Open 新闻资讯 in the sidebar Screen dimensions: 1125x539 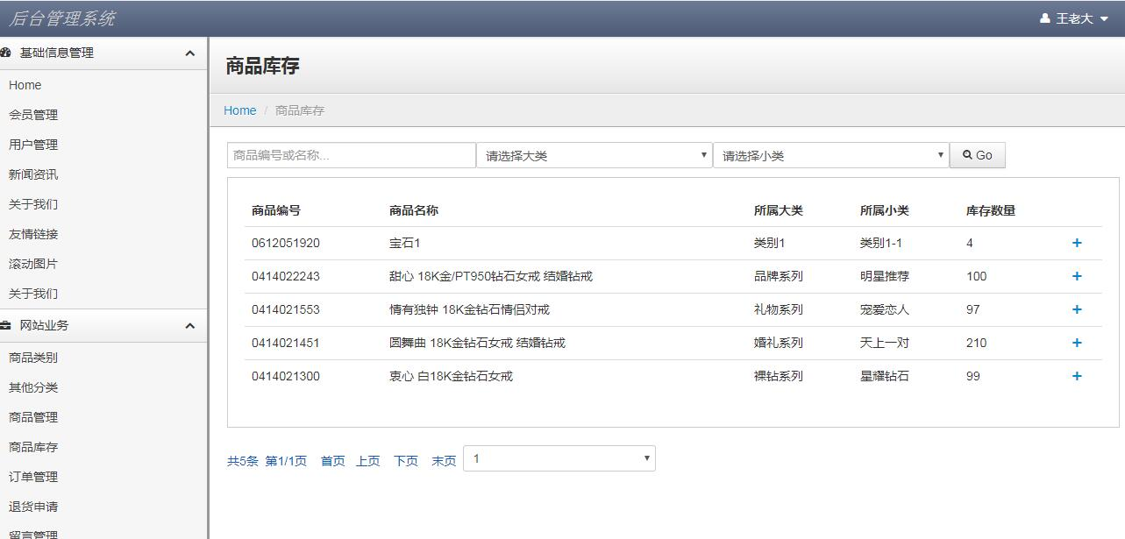point(33,174)
